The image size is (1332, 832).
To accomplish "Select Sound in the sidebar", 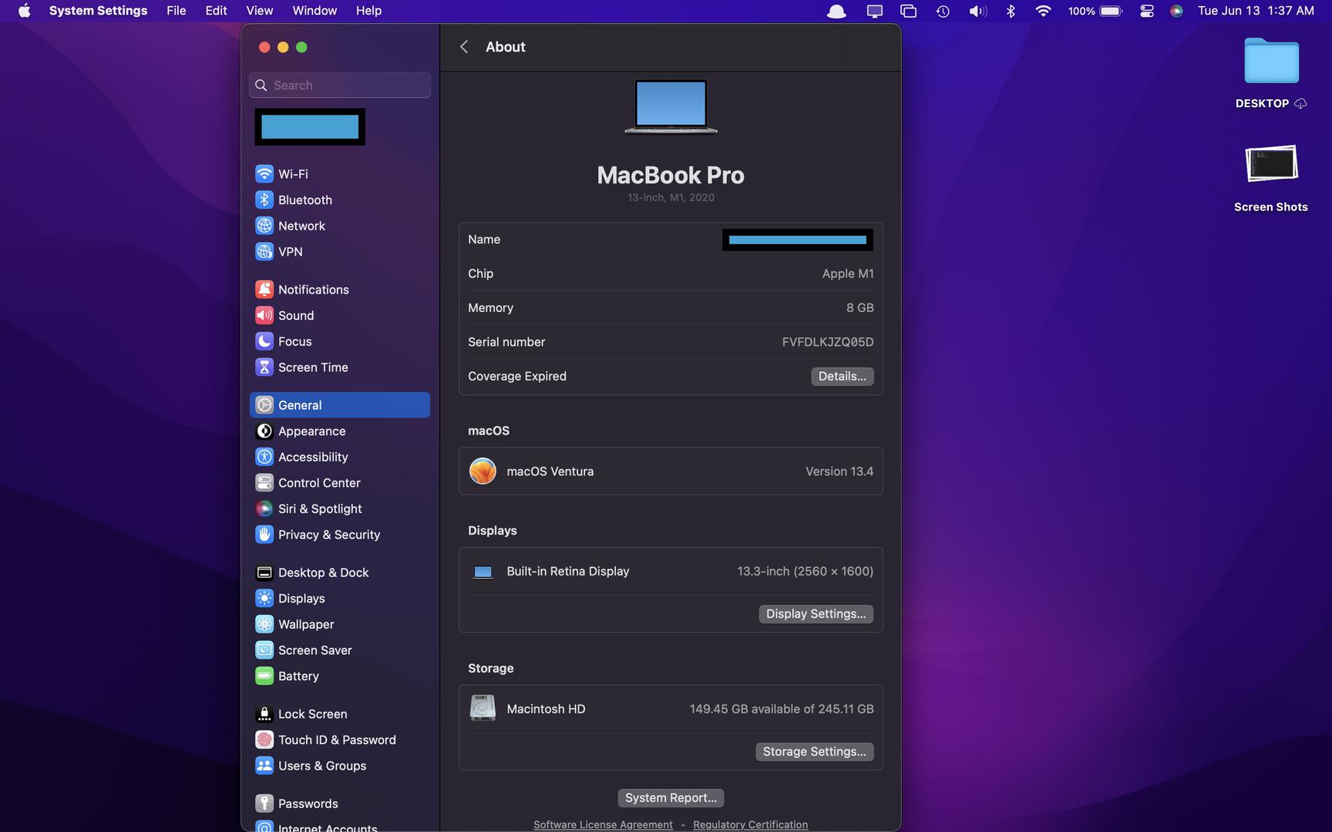I will pos(339,316).
